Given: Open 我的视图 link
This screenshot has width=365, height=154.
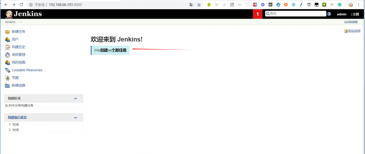Looking at the screenshot, I should 19,62.
